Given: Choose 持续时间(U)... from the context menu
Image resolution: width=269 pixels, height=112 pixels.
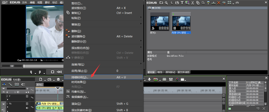Looking at the screenshot, I should pos(103,77).
